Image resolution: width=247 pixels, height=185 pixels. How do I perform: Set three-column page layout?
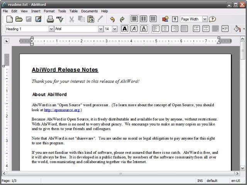tap(153, 19)
